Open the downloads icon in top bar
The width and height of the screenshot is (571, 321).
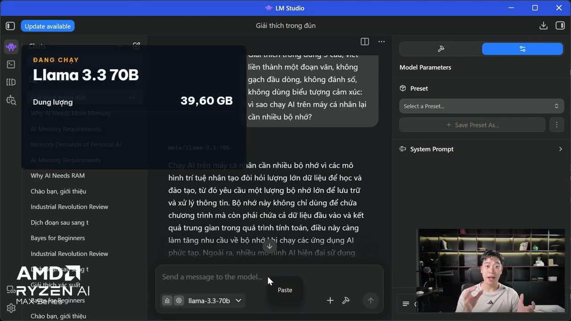click(543, 26)
